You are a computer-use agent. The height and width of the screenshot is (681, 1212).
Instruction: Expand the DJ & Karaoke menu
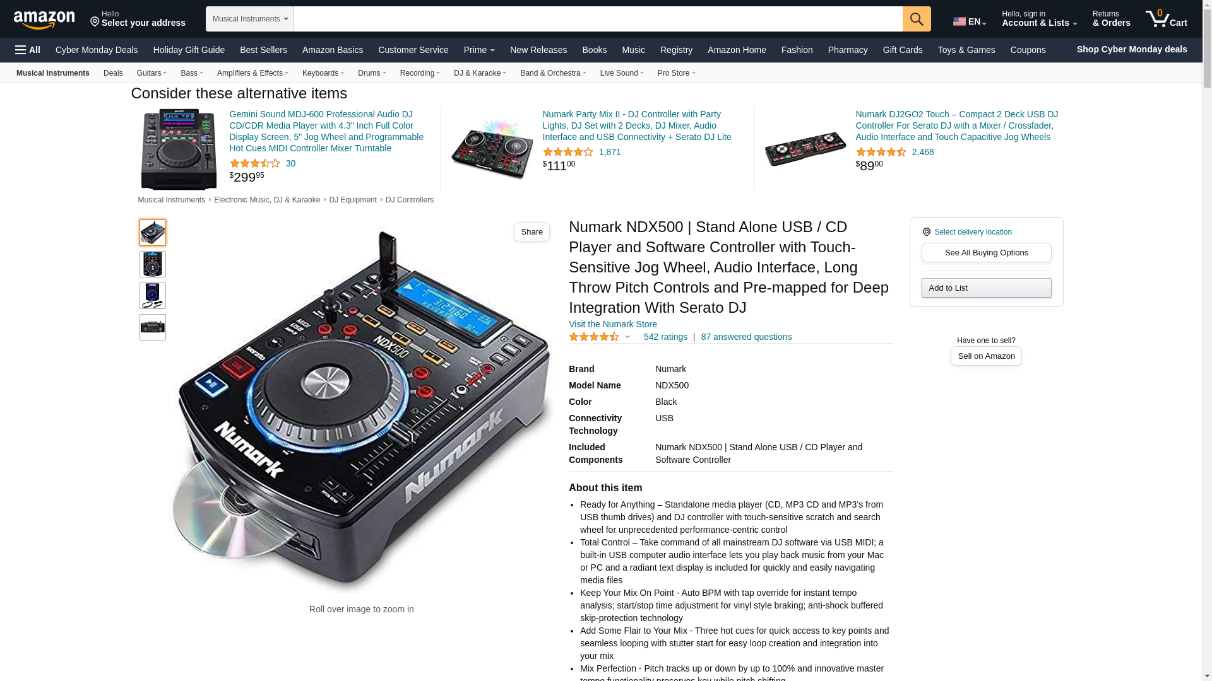click(480, 73)
